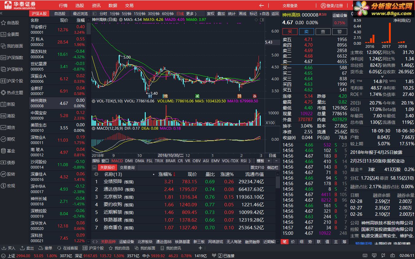Open the 期货 futures section
The width and height of the screenshot is (415, 259).
pyautogui.click(x=8, y=128)
